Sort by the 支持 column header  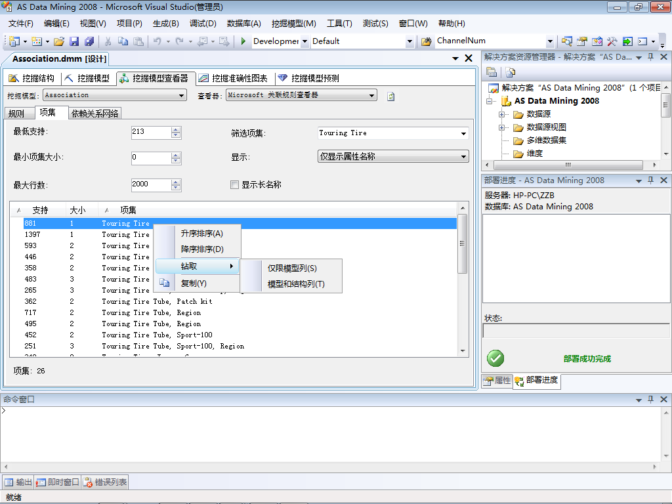click(x=40, y=211)
